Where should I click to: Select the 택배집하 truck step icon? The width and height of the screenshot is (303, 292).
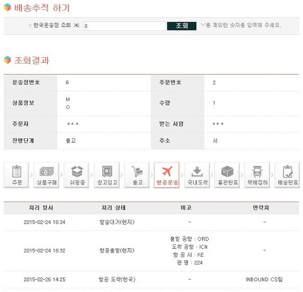click(x=257, y=175)
